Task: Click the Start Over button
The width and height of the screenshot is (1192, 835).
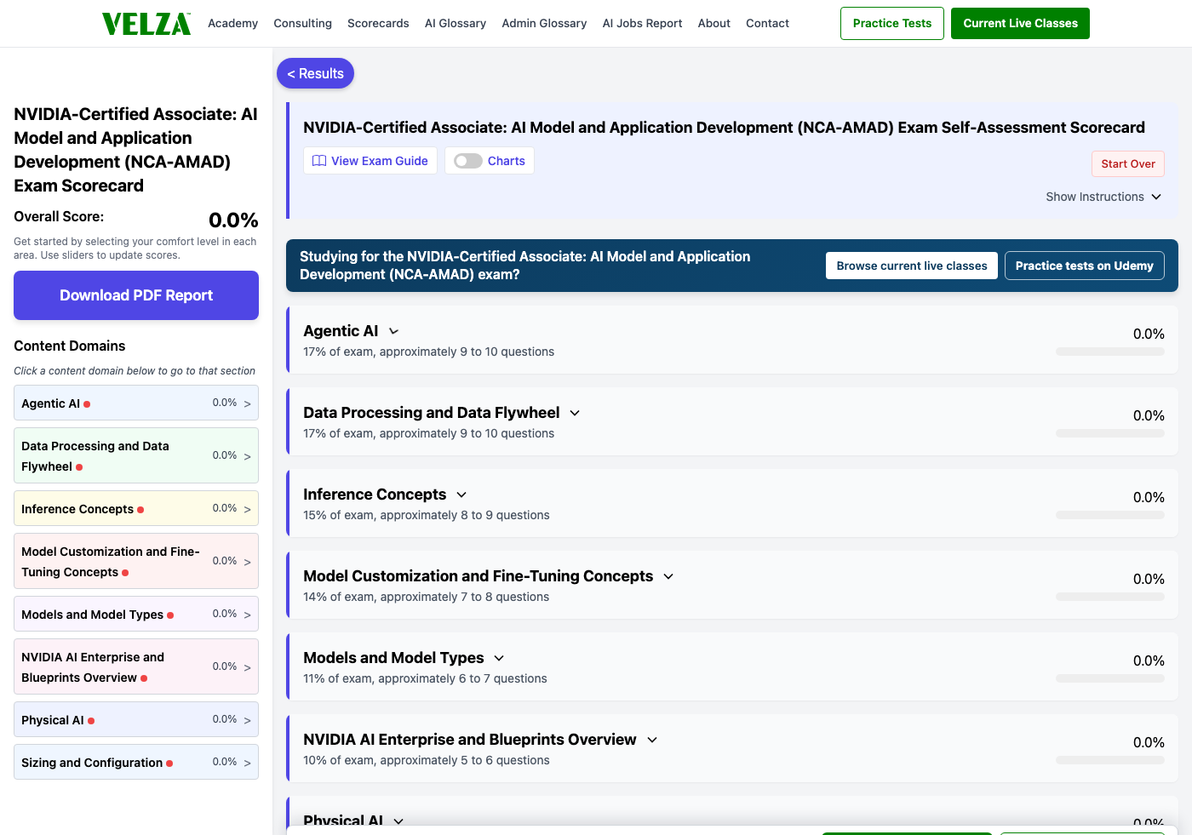Action: point(1128,164)
